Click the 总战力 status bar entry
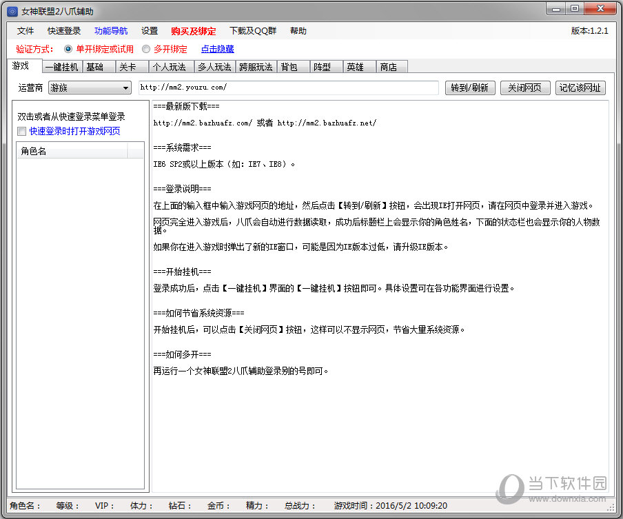Image resolution: width=623 pixels, height=519 pixels. click(300, 506)
